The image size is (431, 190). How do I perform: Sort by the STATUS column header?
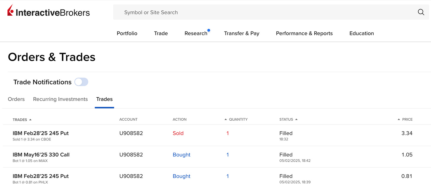[288, 119]
